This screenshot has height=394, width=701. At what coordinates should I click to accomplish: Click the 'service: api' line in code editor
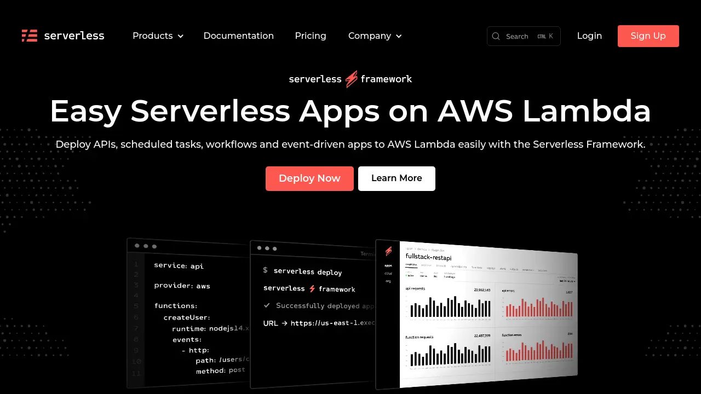[179, 265]
